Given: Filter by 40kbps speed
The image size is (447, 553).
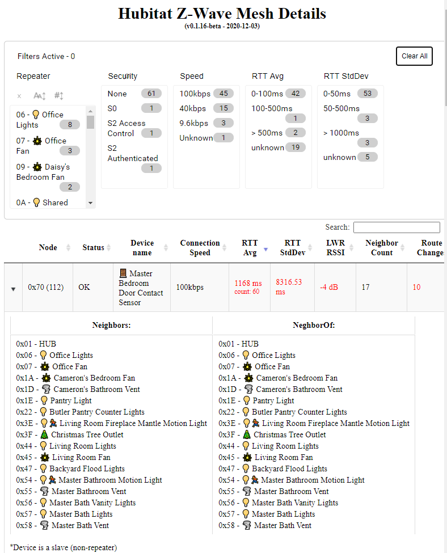Looking at the screenshot, I should pyautogui.click(x=206, y=108).
